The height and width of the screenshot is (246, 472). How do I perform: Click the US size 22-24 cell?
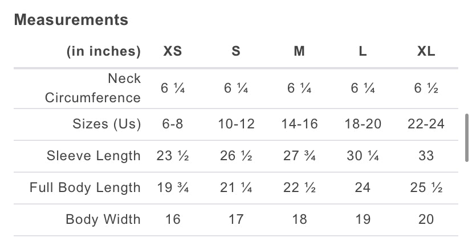coord(426,124)
